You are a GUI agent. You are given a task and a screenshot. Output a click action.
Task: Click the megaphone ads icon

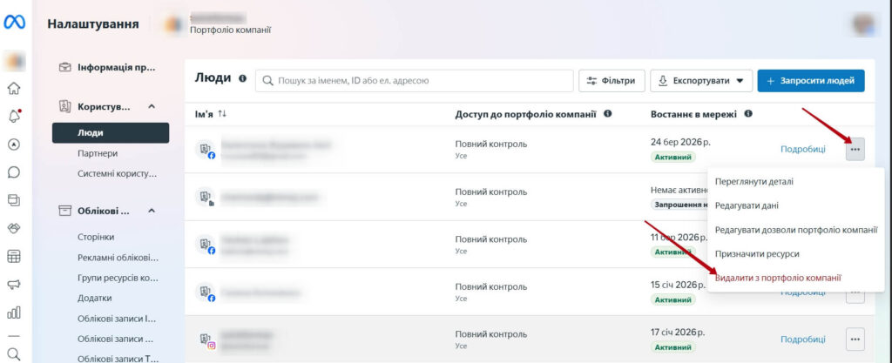[14, 284]
